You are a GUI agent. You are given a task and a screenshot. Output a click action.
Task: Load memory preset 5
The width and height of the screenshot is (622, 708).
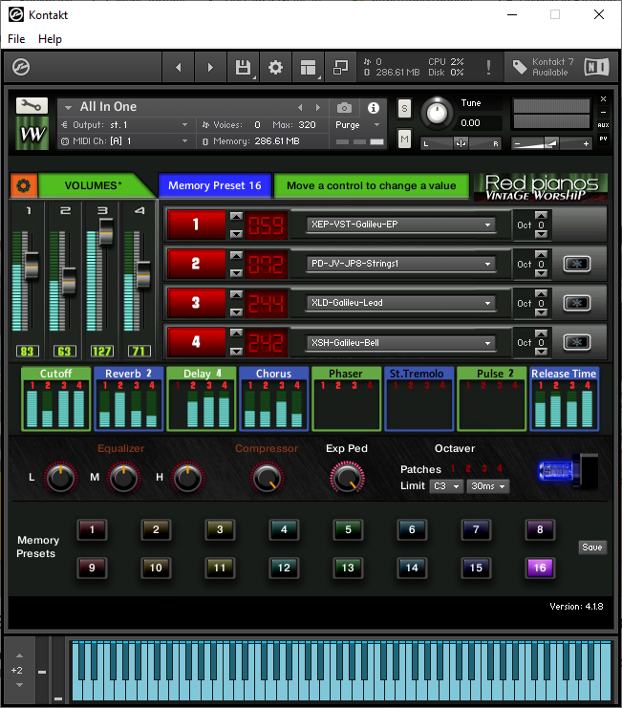point(348,529)
